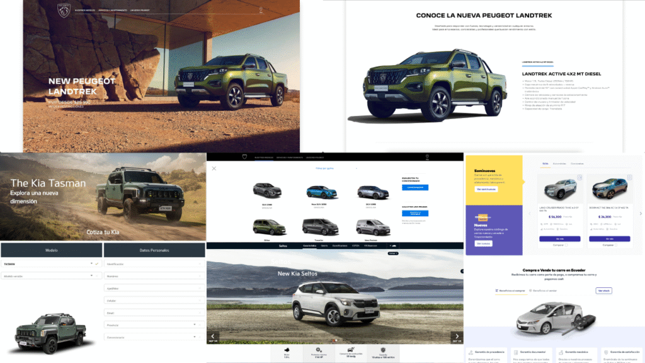Click Garantía shield icon under Seltos
This screenshot has height=363, width=645.
tap(383, 350)
